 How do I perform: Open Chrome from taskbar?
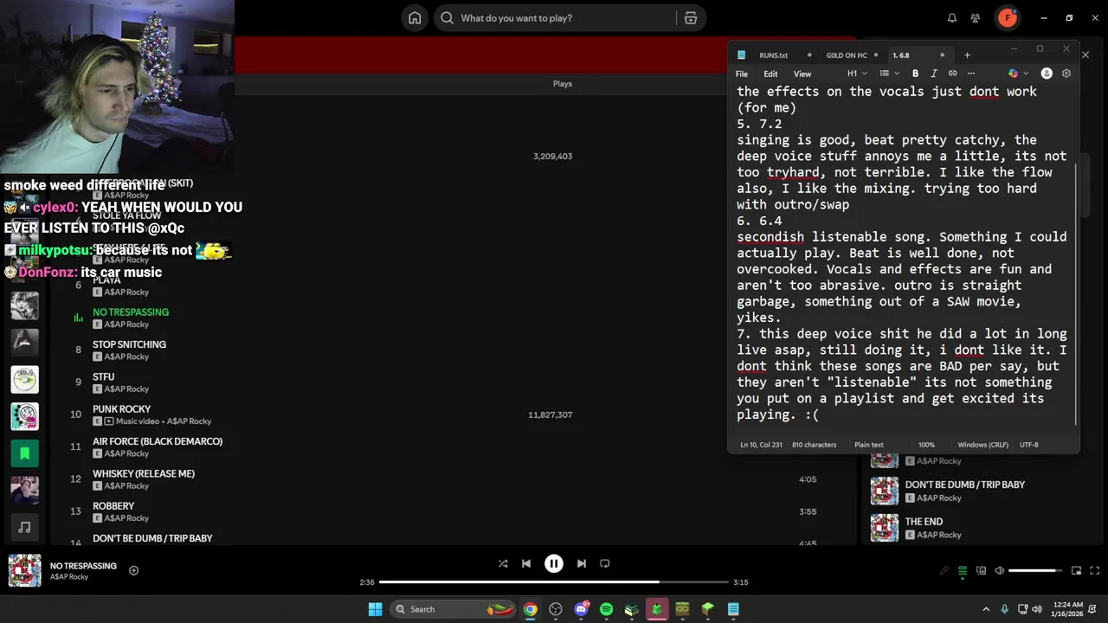[530, 609]
